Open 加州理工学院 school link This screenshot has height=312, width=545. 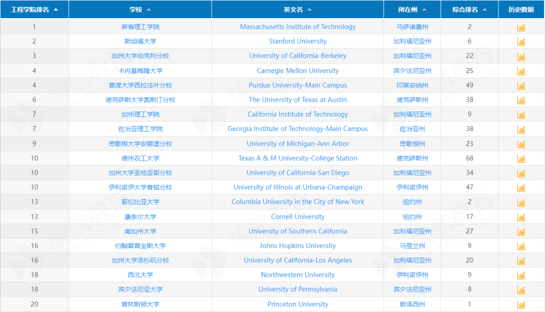pos(140,114)
